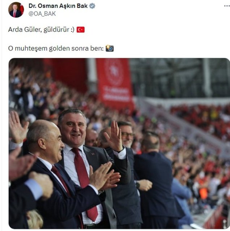This screenshot has width=230, height=231.
Task: Click the man wearing glasses in photo
Action: tap(127, 135)
